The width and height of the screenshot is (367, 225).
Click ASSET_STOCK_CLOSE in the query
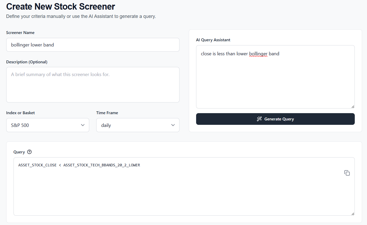point(37,165)
